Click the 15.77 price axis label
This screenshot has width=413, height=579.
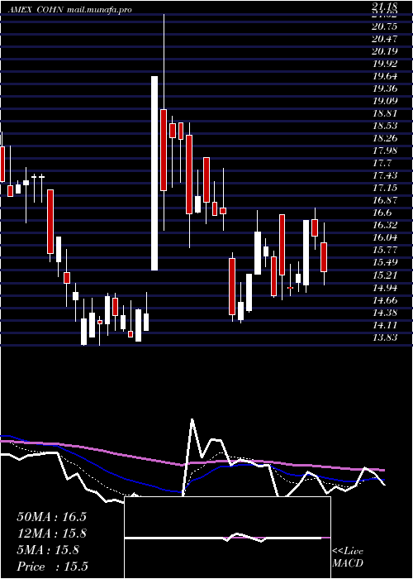(x=385, y=250)
